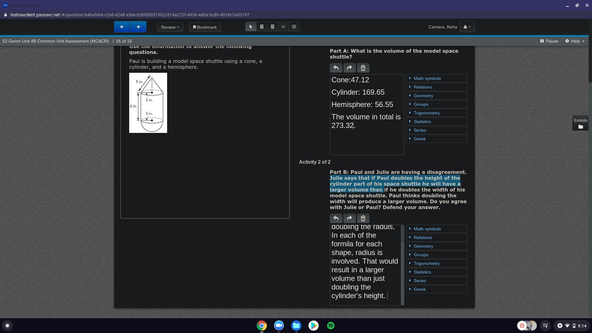Open Spotify from the taskbar

331,326
